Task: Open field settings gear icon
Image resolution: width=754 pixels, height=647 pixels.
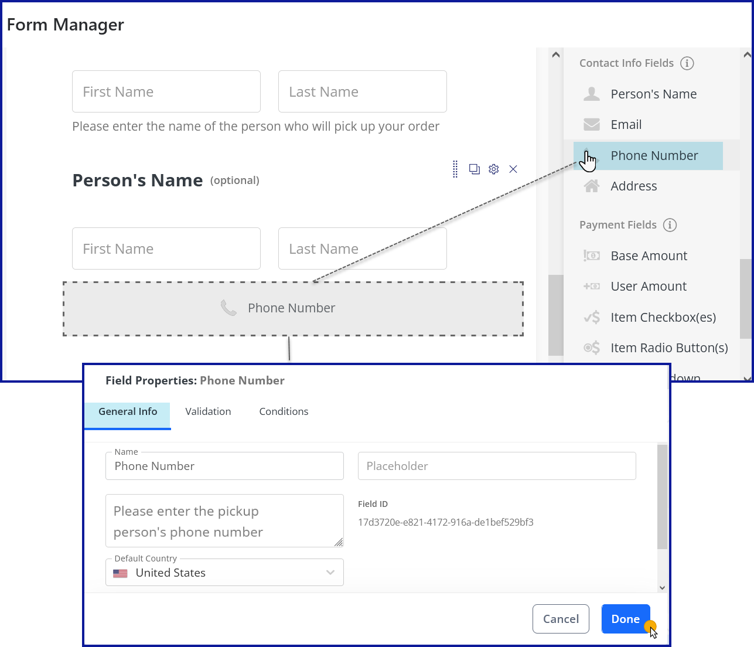Action: [494, 169]
